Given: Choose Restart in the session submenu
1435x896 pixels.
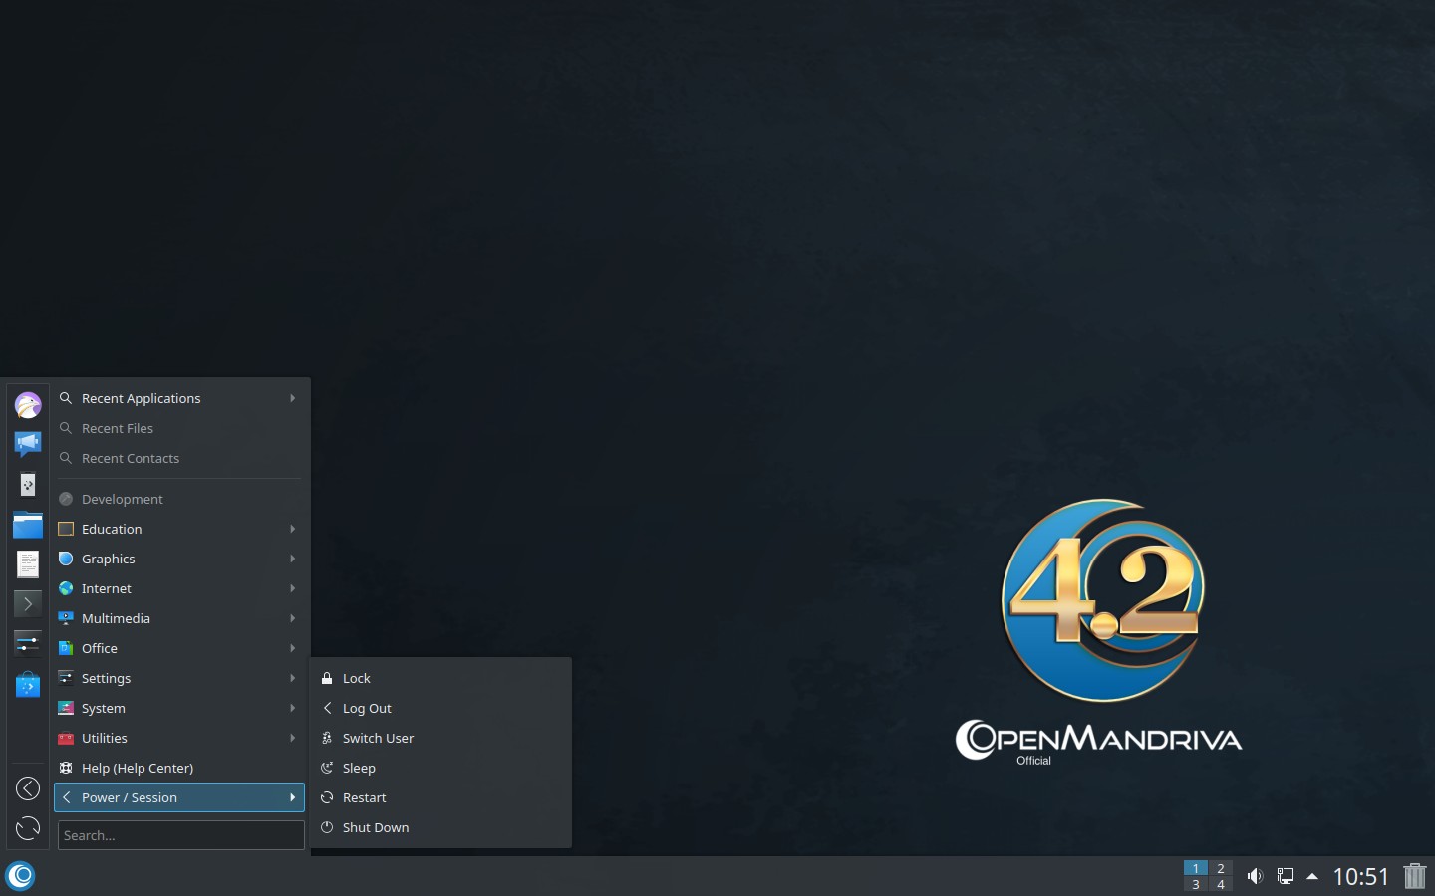Looking at the screenshot, I should coord(365,797).
